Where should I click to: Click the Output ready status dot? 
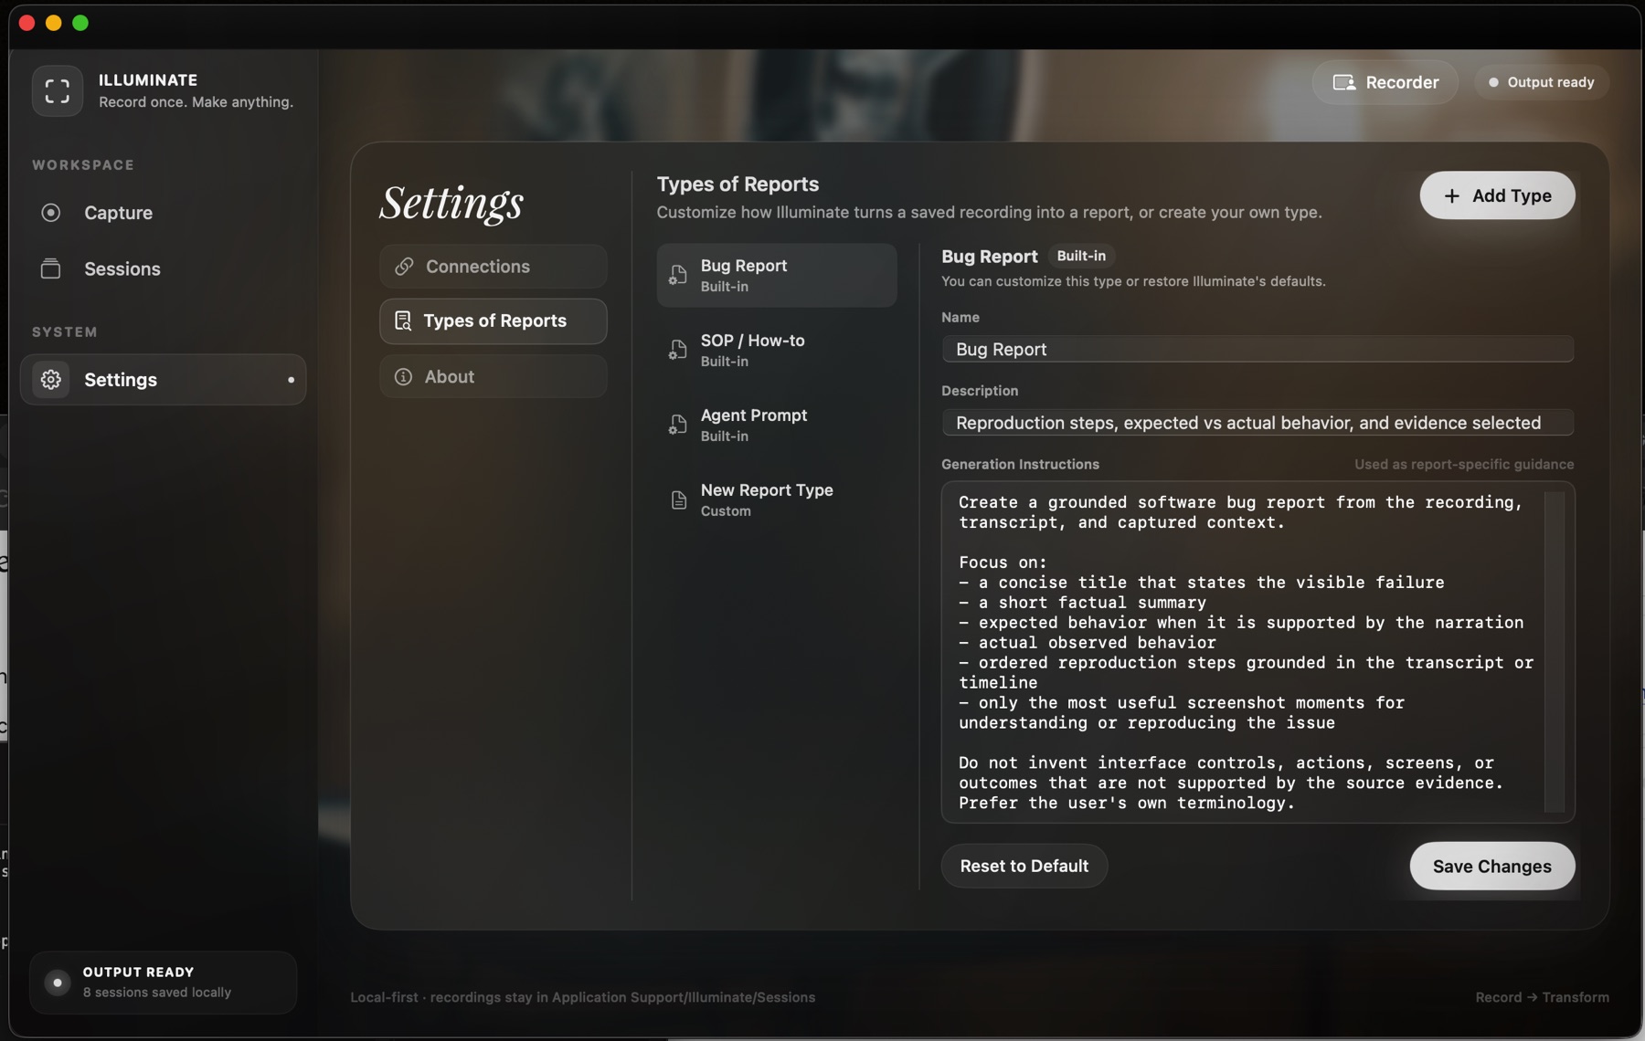pyautogui.click(x=1493, y=82)
